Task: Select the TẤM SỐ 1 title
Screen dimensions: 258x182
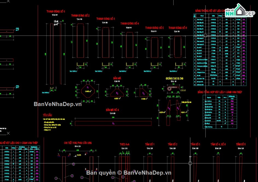Action: tap(150, 144)
